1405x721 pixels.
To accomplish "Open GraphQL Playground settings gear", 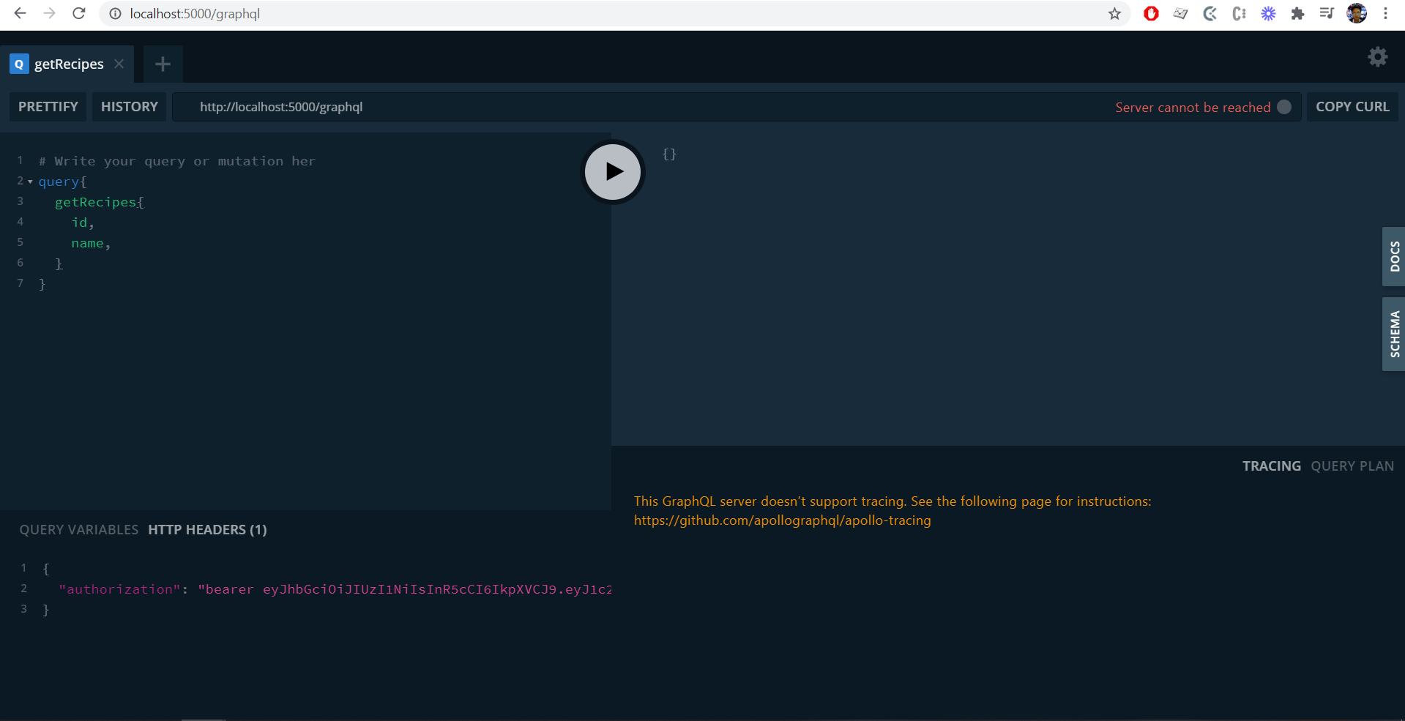I will click(x=1377, y=56).
